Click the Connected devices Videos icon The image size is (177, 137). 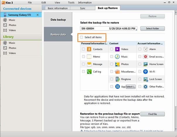(x=5, y=30)
